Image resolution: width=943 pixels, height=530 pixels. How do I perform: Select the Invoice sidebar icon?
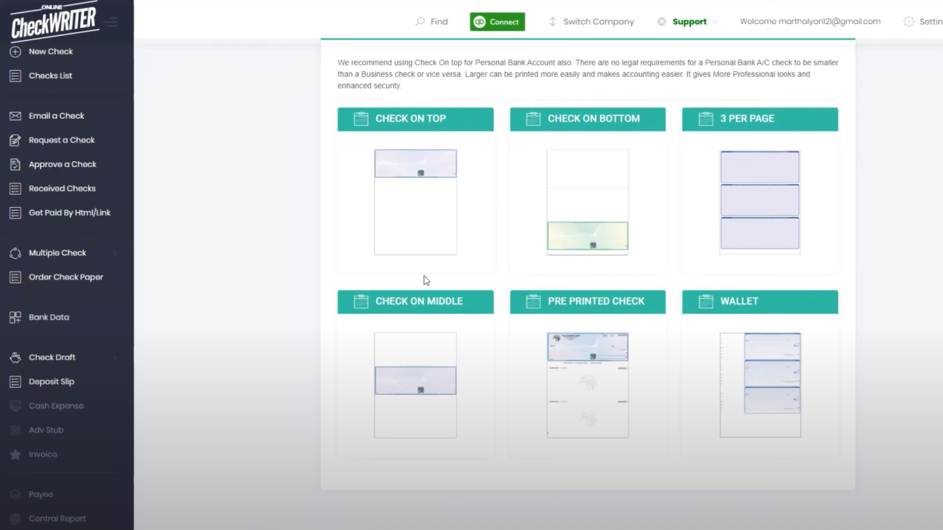[x=15, y=453]
